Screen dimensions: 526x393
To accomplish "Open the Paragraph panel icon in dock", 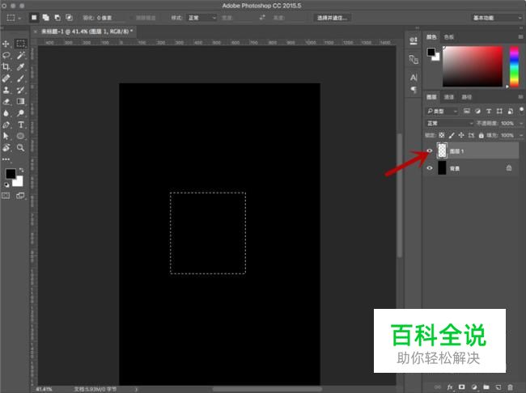I will coord(414,90).
